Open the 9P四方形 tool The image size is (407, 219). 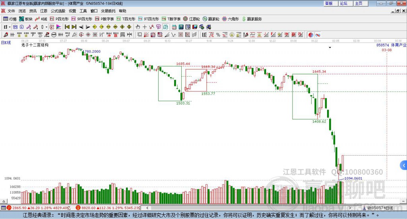82,19
